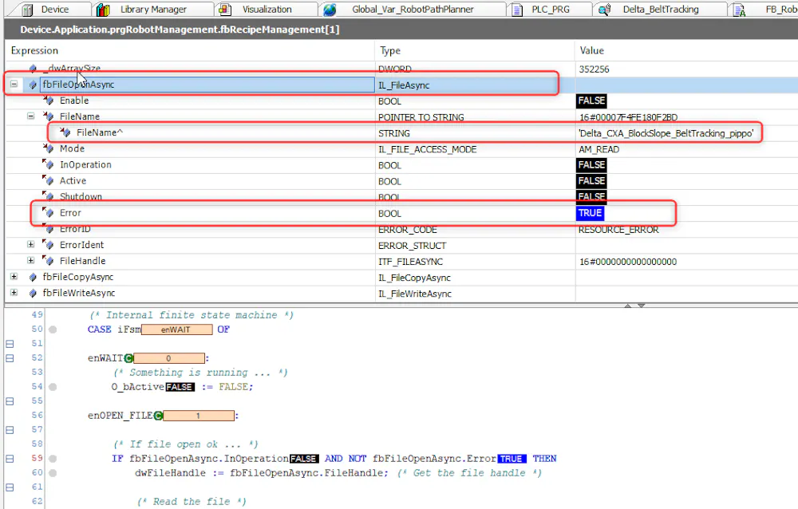Viewport: 798px width, 509px height.
Task: Open the Global_Var_RobotPathPlanner tab
Action: point(413,9)
